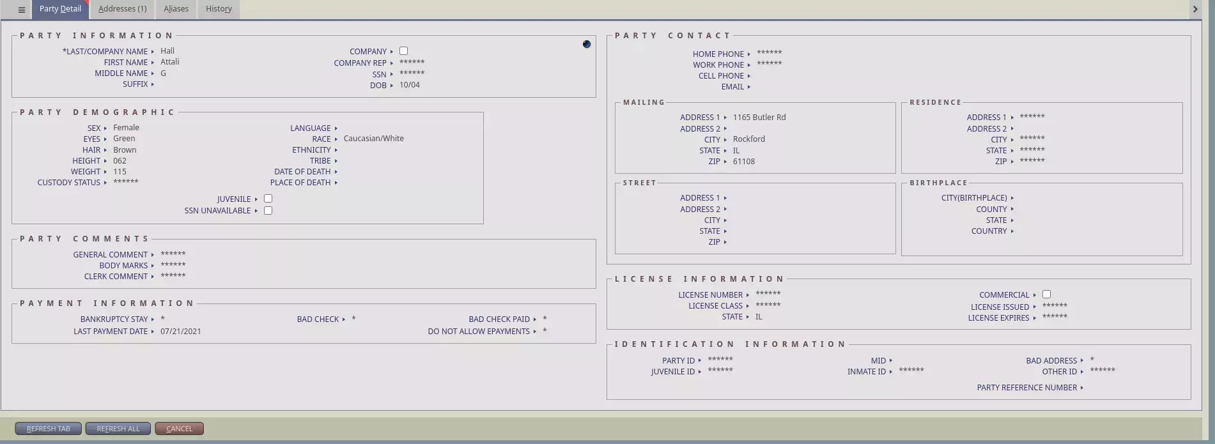Click the REFRESH ALL button
Screen dimensions: 1215x444
coord(118,429)
